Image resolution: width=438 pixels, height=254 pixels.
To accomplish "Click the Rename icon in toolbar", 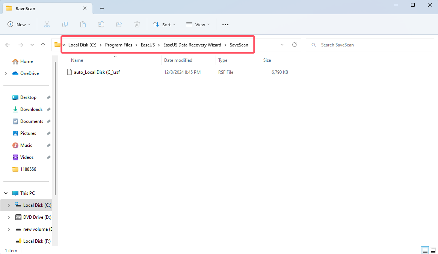I will 101,24.
